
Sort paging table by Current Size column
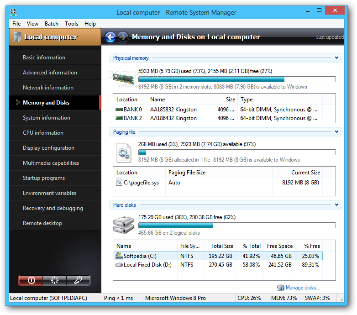point(297,173)
